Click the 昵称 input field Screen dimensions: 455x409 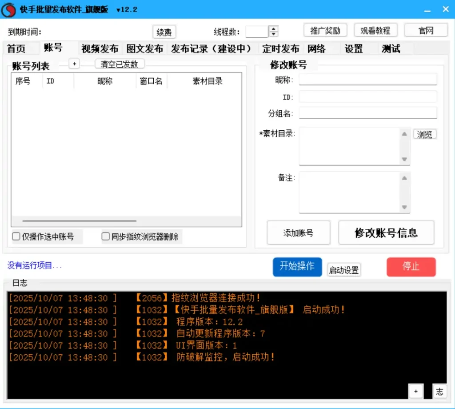(x=367, y=80)
